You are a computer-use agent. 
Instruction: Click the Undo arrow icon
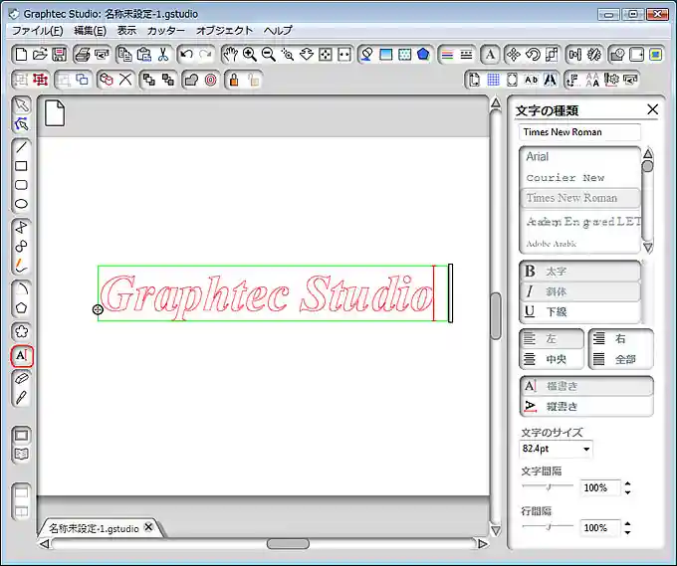point(186,55)
